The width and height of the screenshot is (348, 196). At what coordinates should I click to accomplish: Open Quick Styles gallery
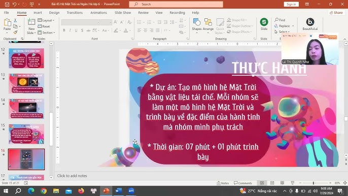pyautogui.click(x=220, y=26)
